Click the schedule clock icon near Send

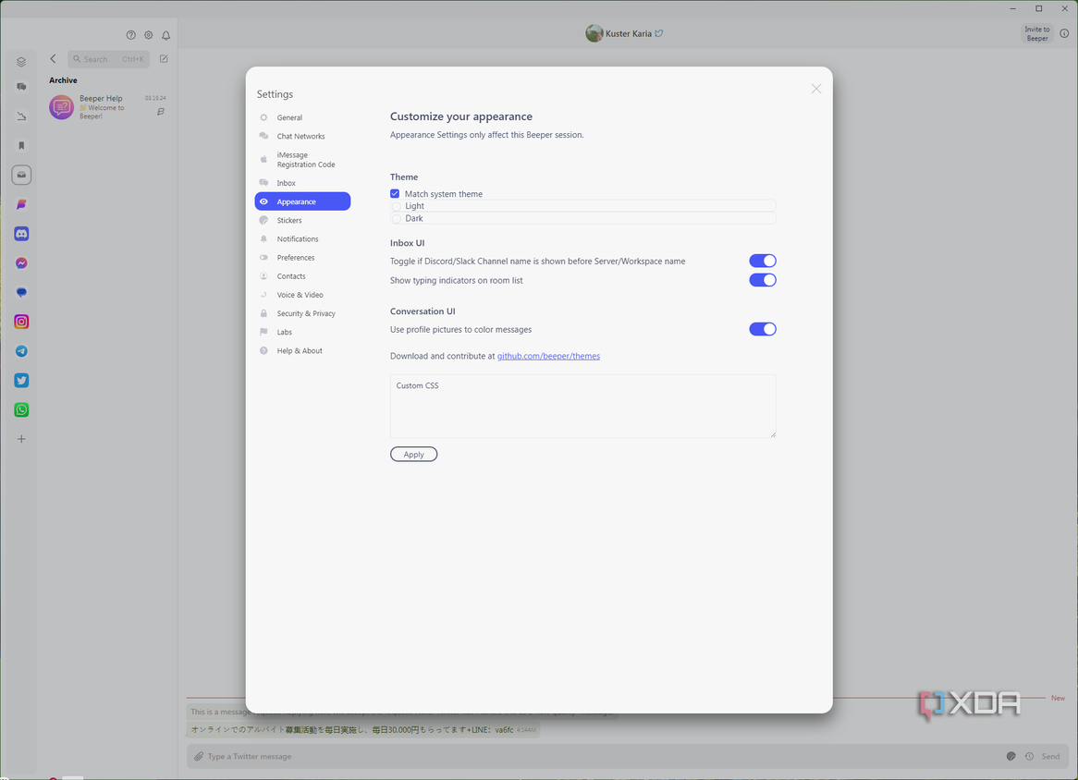1029,757
